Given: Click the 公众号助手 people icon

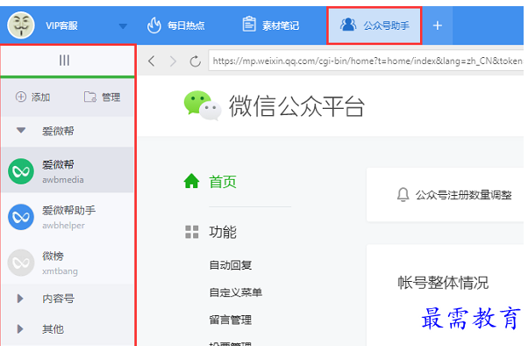Looking at the screenshot, I should tap(348, 25).
